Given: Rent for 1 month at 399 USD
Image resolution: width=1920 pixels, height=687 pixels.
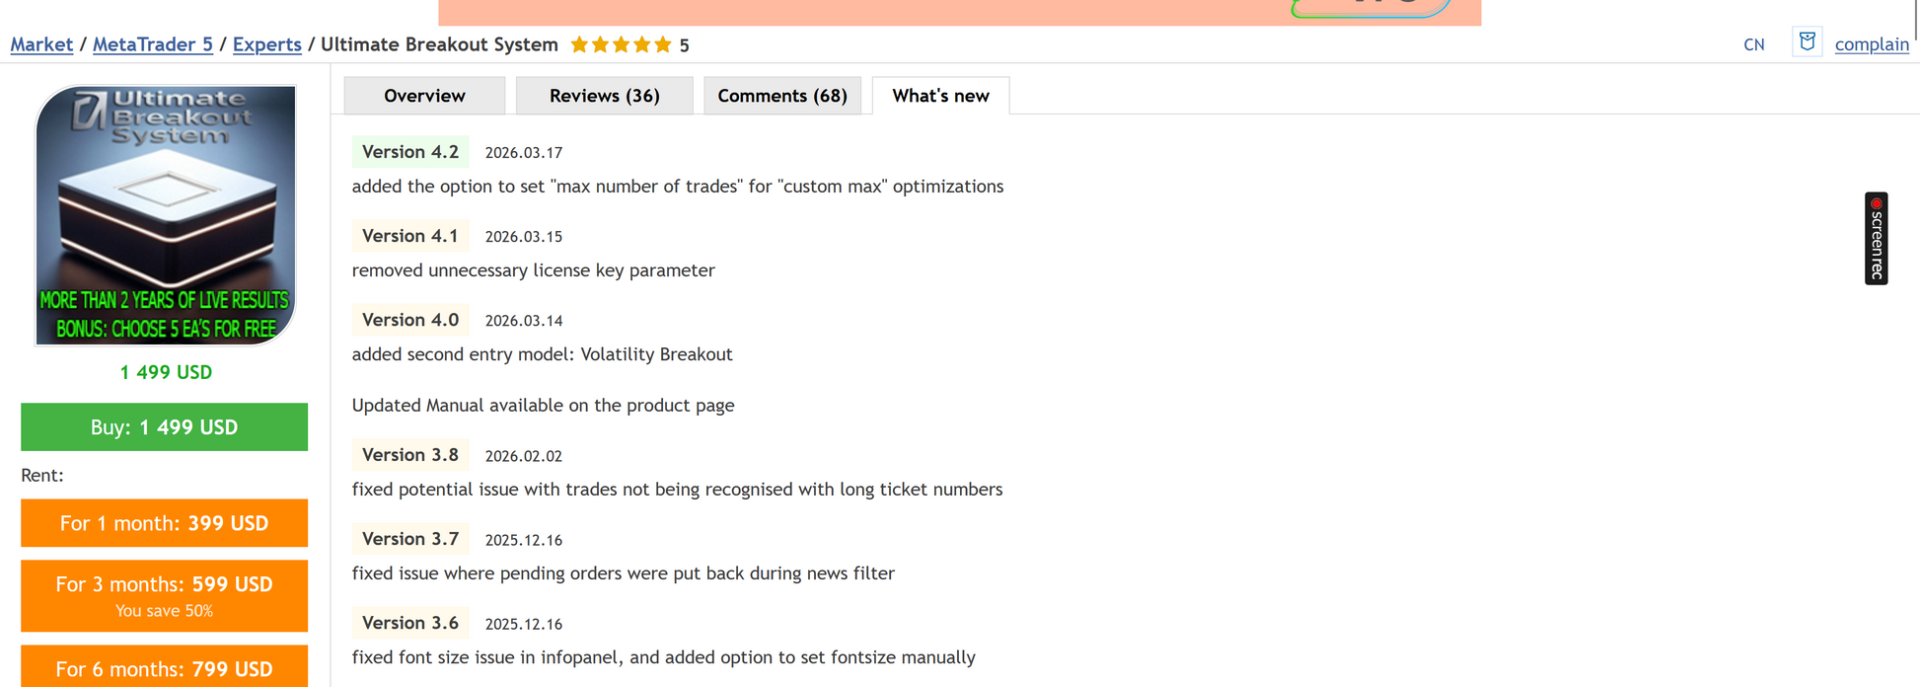Looking at the screenshot, I should [x=164, y=523].
